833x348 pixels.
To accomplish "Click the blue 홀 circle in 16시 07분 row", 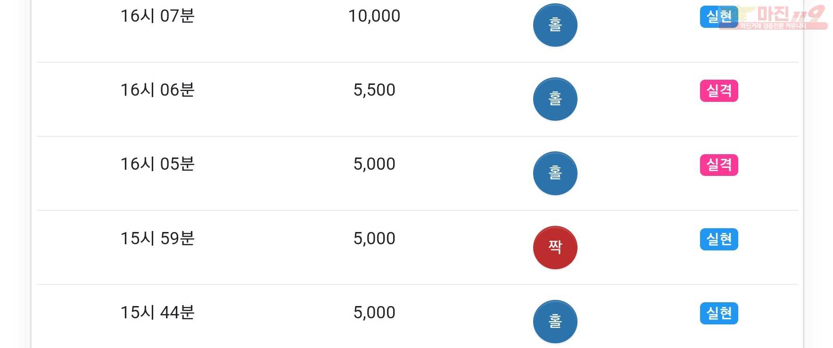I will pos(555,25).
